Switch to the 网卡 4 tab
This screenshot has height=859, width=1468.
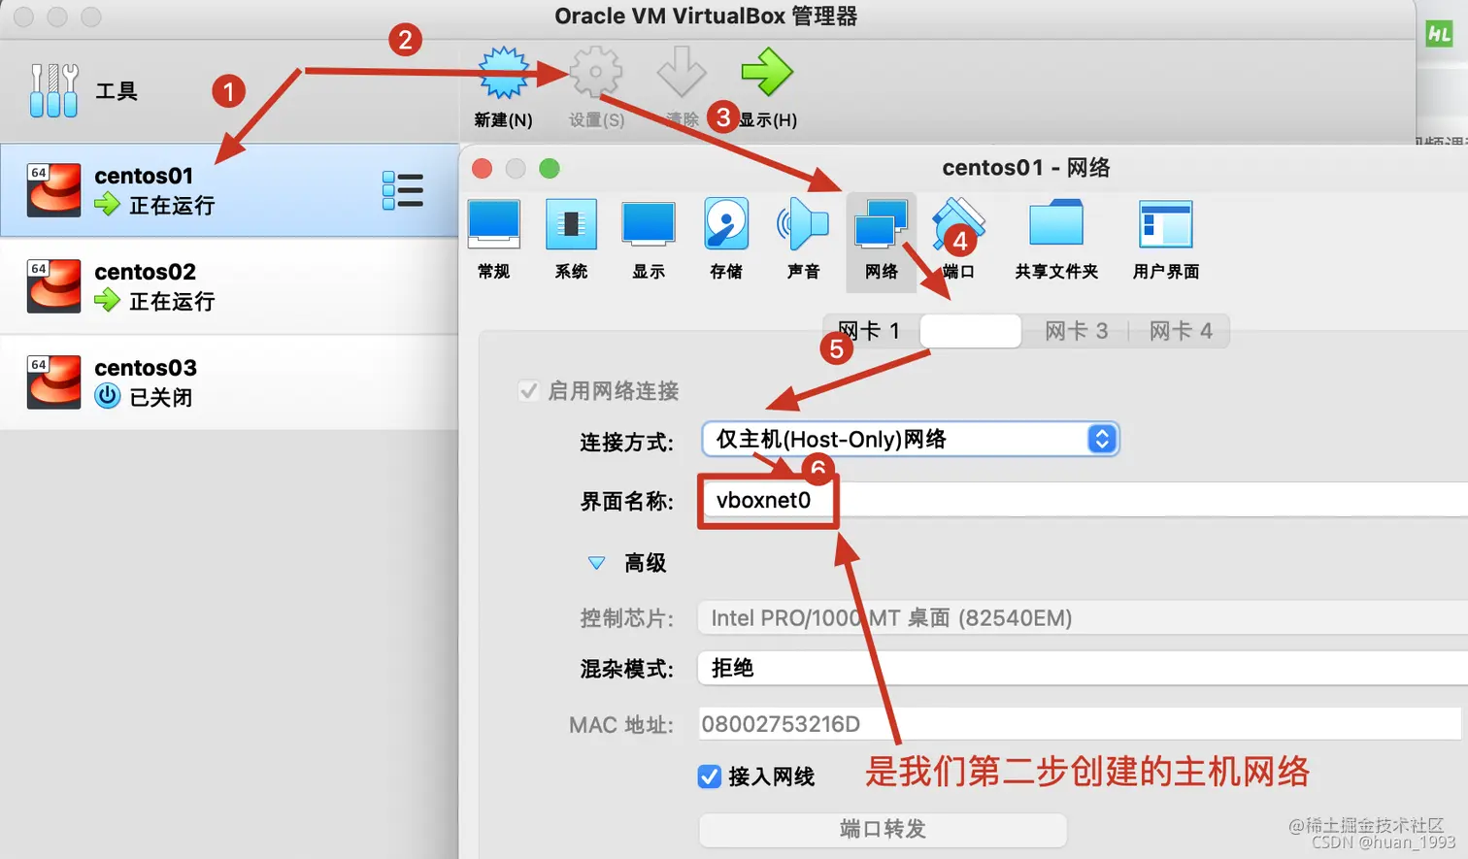(1181, 331)
